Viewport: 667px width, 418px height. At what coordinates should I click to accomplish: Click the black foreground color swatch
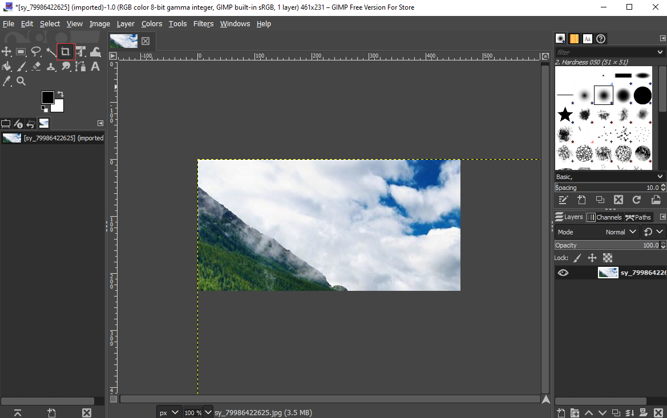(x=47, y=98)
